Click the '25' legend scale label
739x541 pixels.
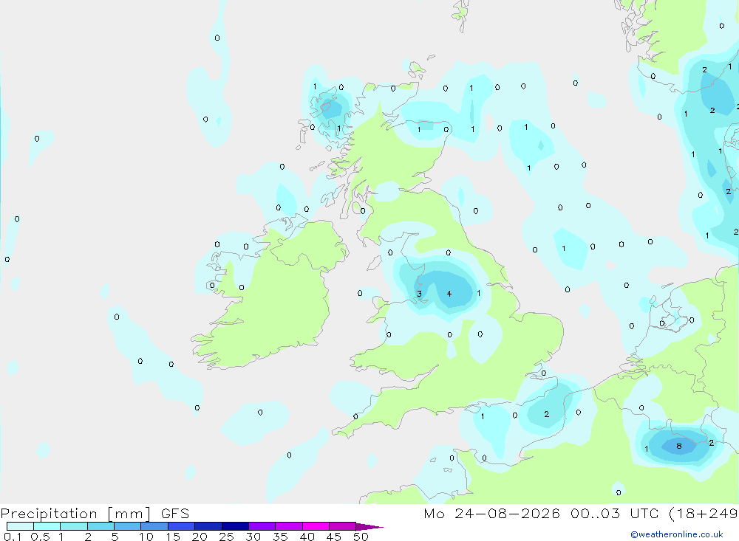pyautogui.click(x=226, y=537)
